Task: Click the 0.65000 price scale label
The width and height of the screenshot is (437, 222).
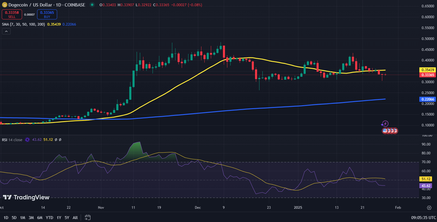Action: pyautogui.click(x=428, y=6)
